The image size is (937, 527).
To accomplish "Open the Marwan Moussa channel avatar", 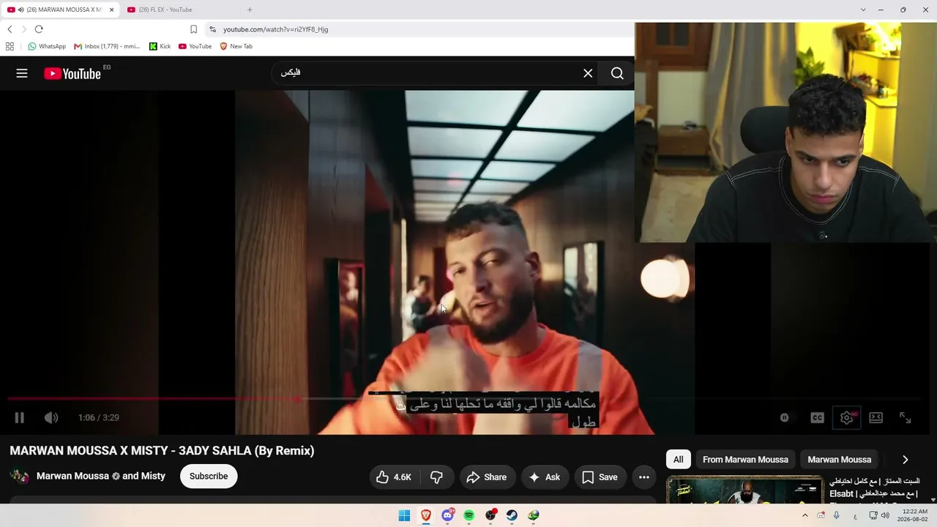I will pyautogui.click(x=20, y=476).
